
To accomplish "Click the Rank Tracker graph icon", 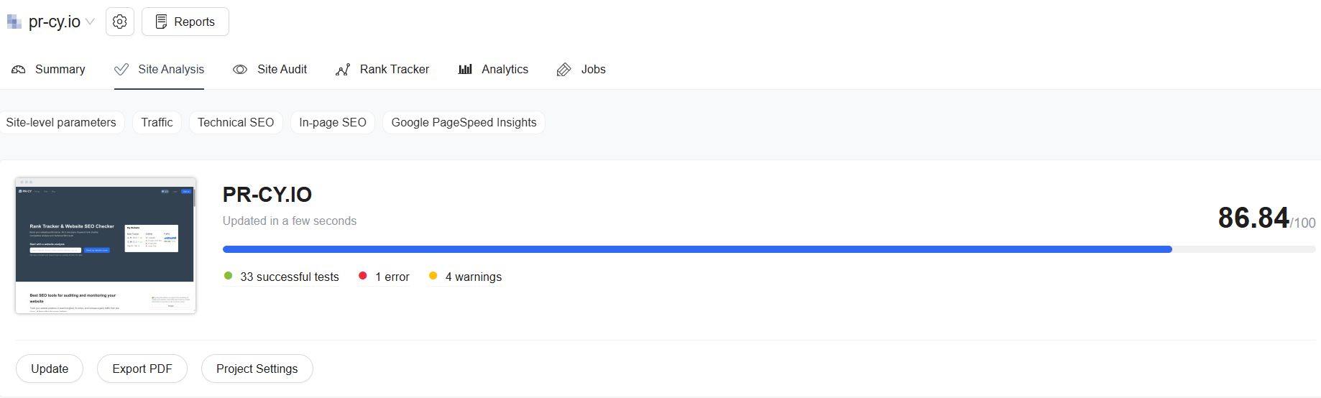I will pyautogui.click(x=343, y=70).
